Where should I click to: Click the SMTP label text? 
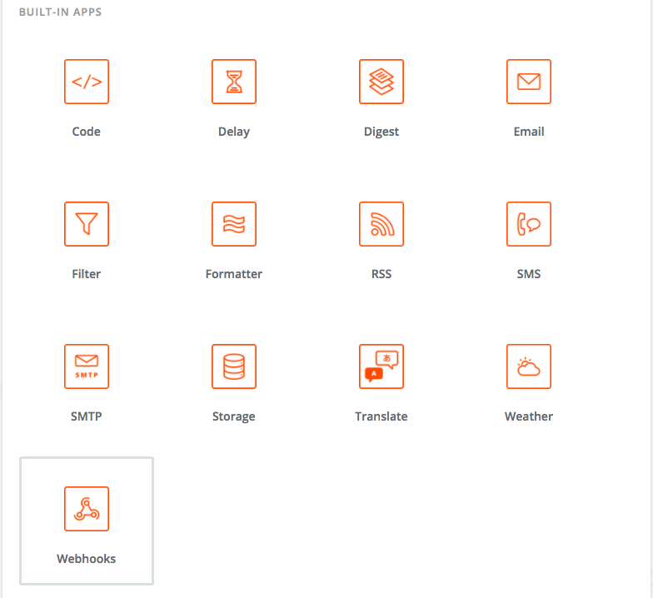(87, 416)
